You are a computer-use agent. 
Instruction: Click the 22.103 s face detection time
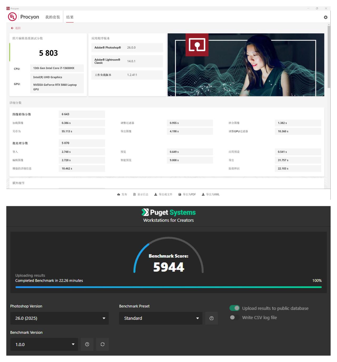tap(283, 169)
